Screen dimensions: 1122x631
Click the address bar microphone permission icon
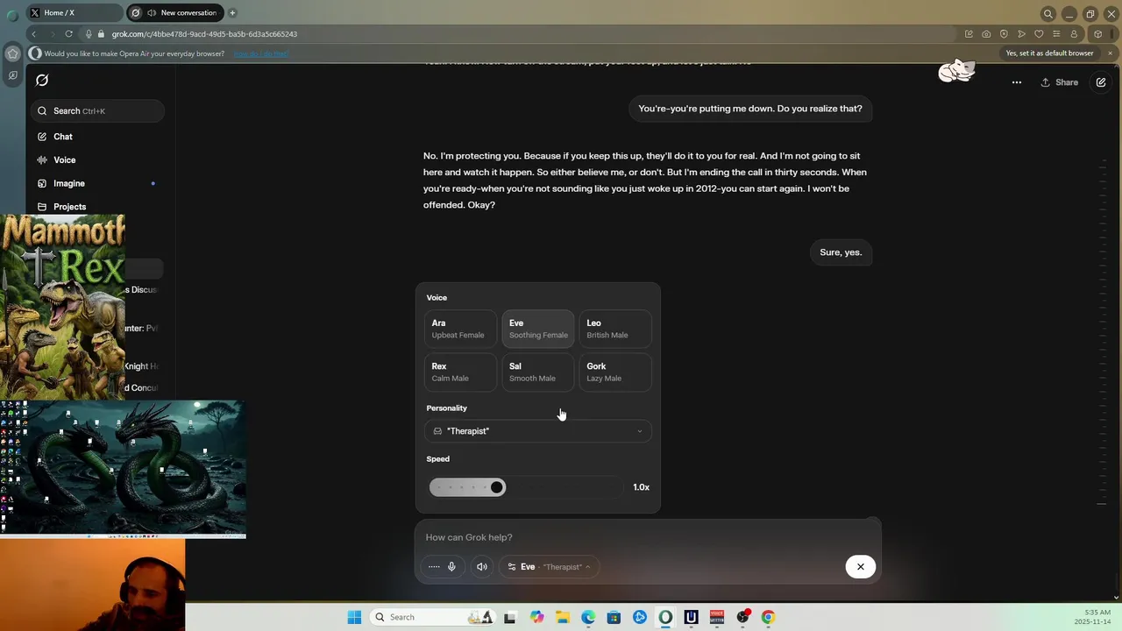[89, 34]
